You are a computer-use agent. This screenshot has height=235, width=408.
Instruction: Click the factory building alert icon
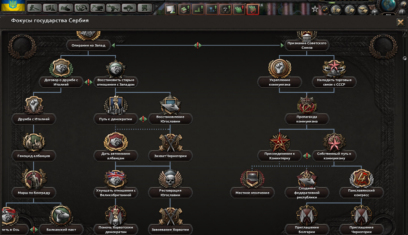tap(184, 9)
